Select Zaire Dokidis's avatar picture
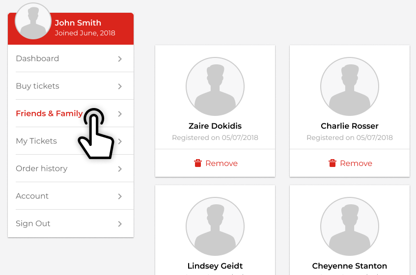The image size is (416, 275). (215, 86)
